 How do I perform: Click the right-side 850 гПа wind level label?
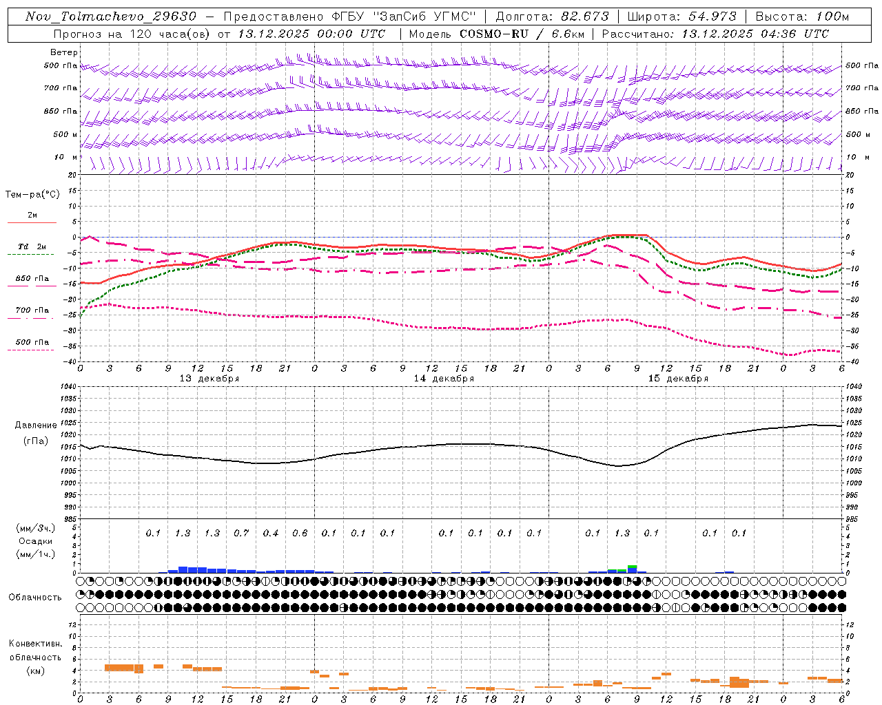point(862,111)
